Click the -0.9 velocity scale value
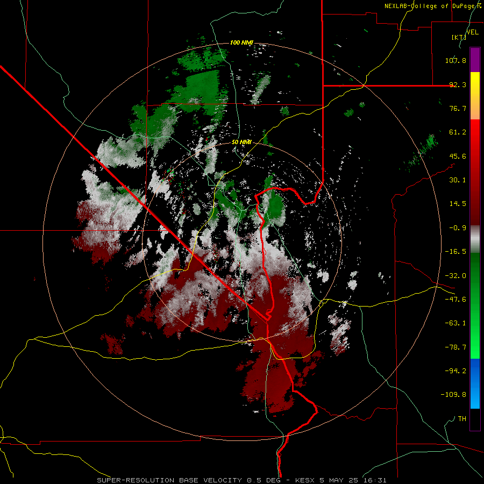 click(x=458, y=228)
